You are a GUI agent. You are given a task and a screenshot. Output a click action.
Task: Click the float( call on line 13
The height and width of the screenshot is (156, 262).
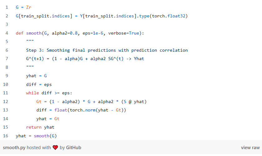[61, 110]
